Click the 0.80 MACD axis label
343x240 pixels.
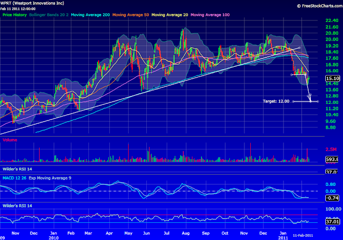coord(330,184)
